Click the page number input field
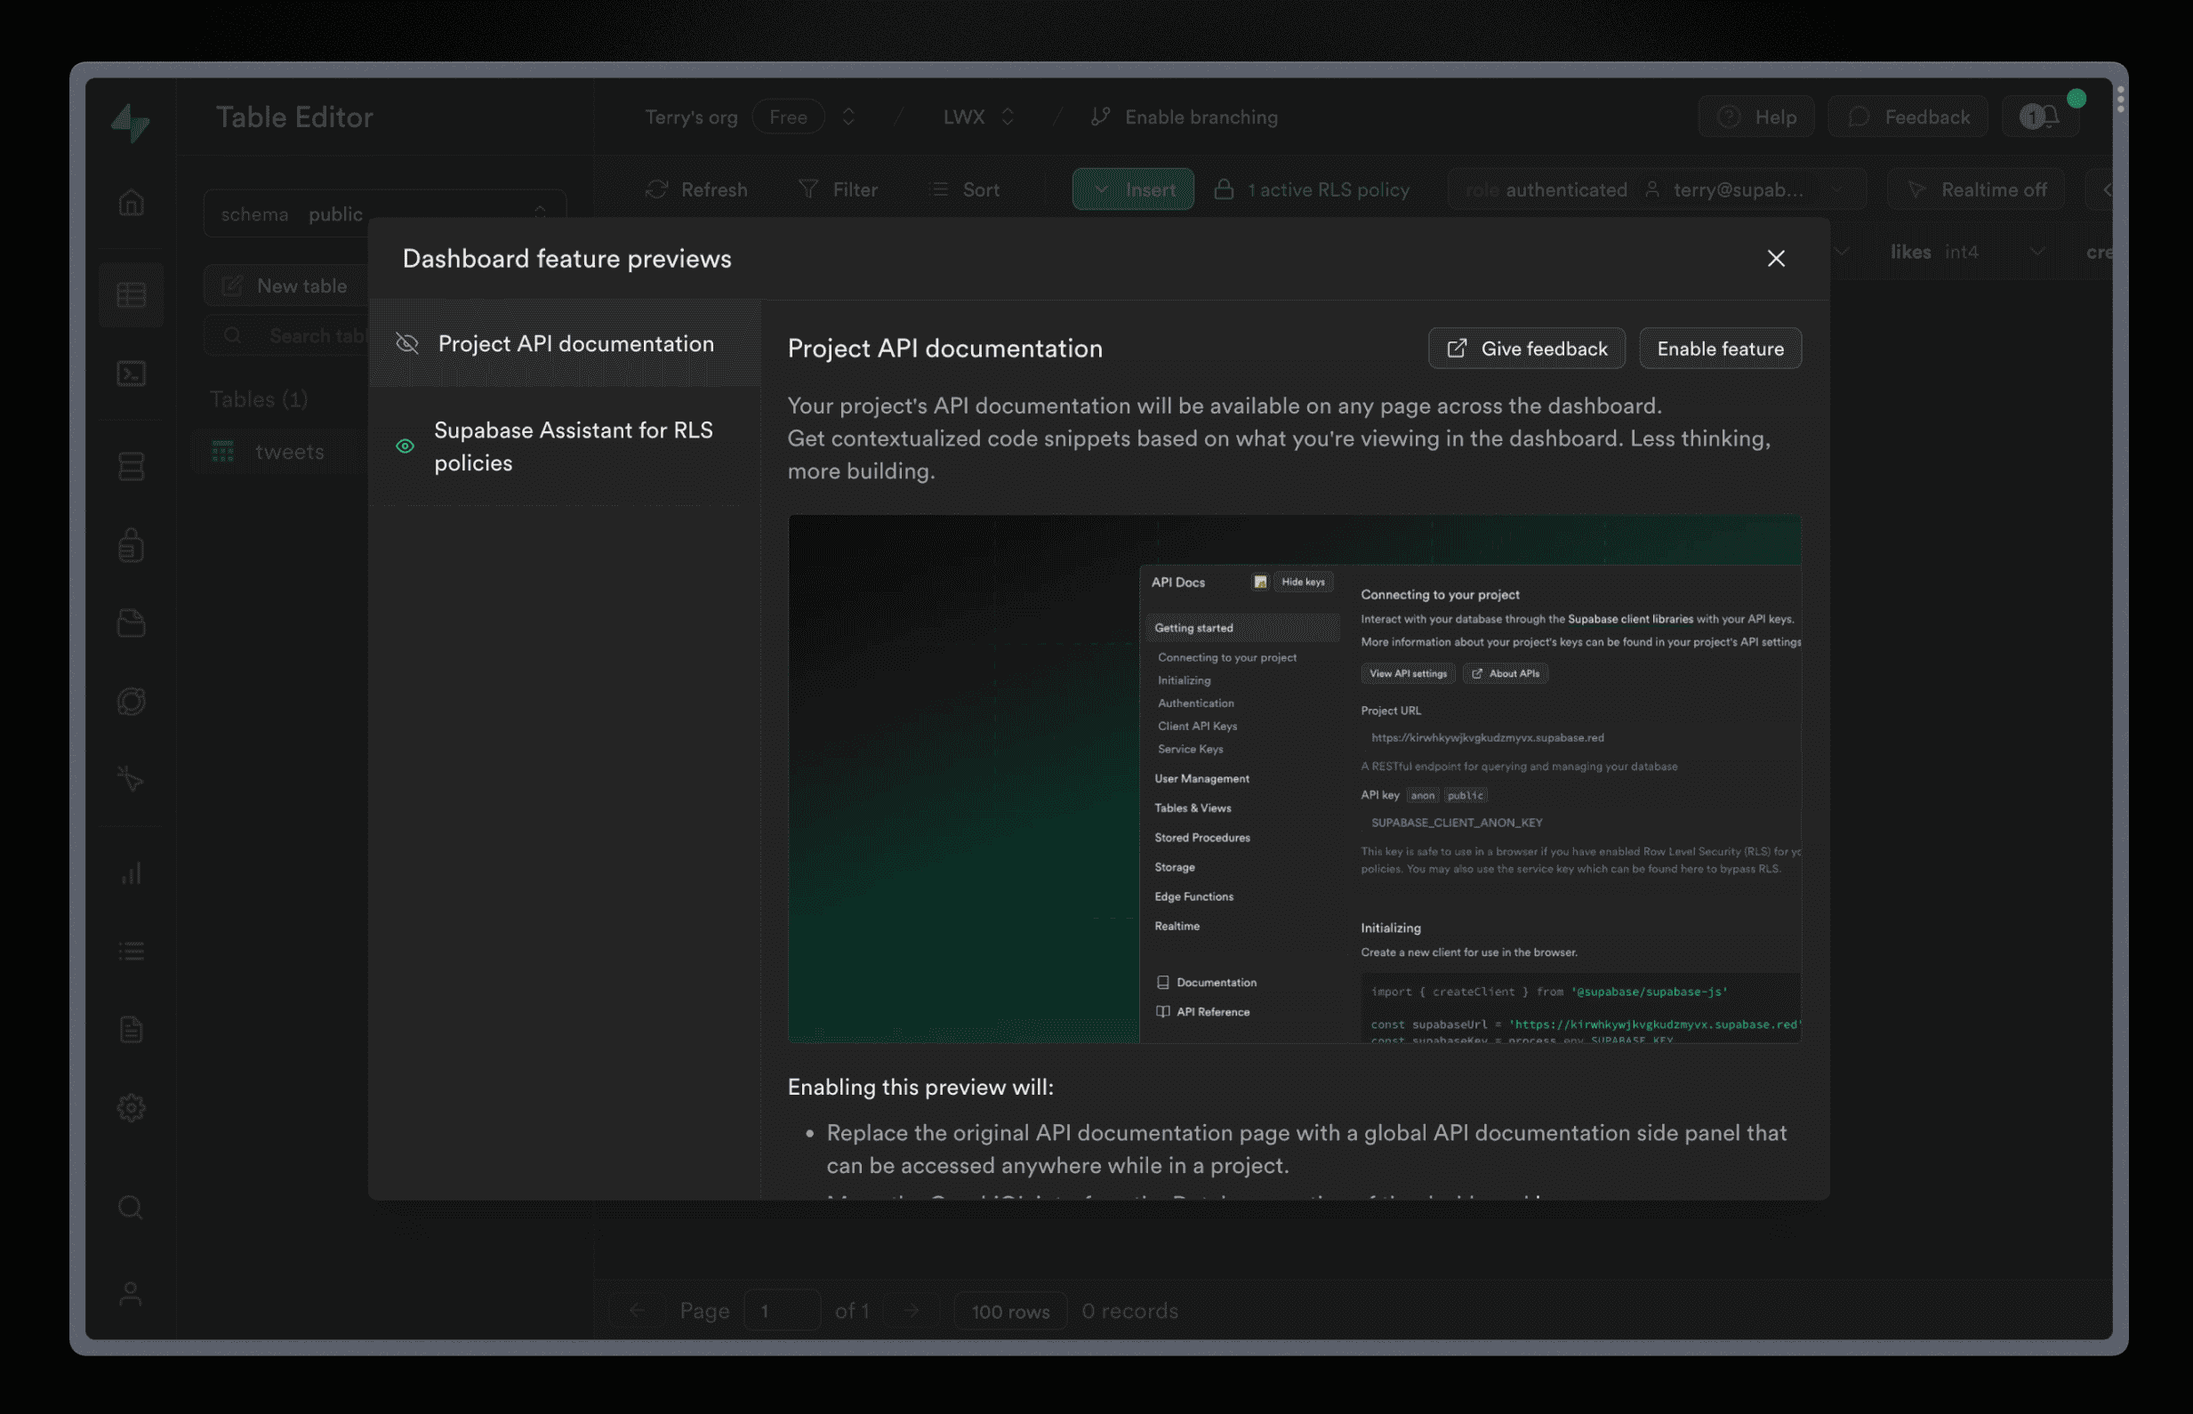 click(x=781, y=1310)
